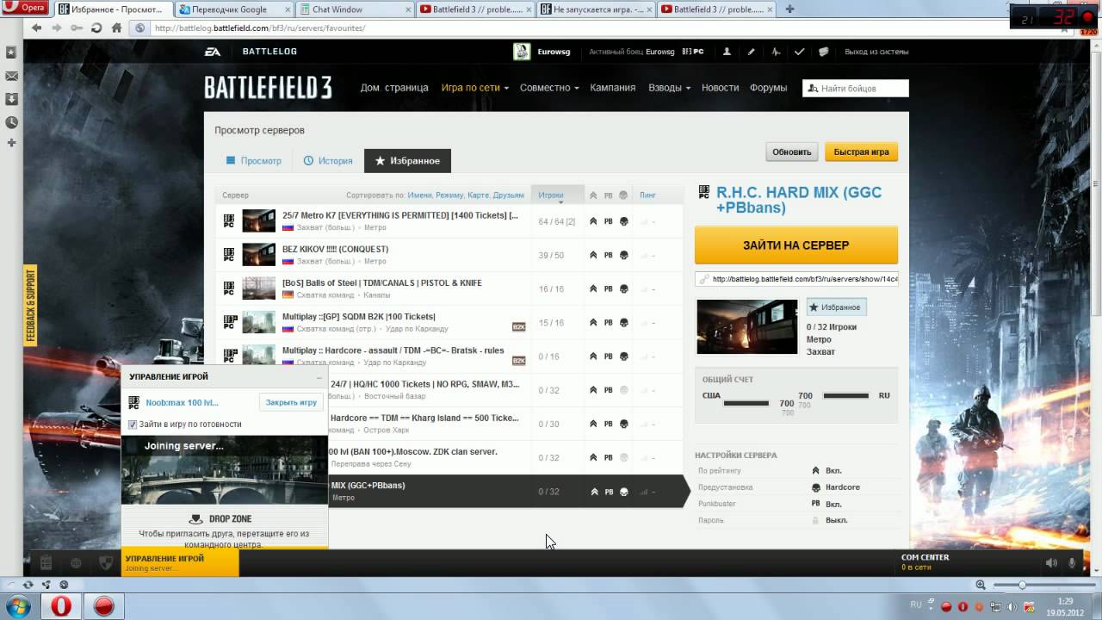
Task: Reload the page in Opera toolbar
Action: pos(96,28)
